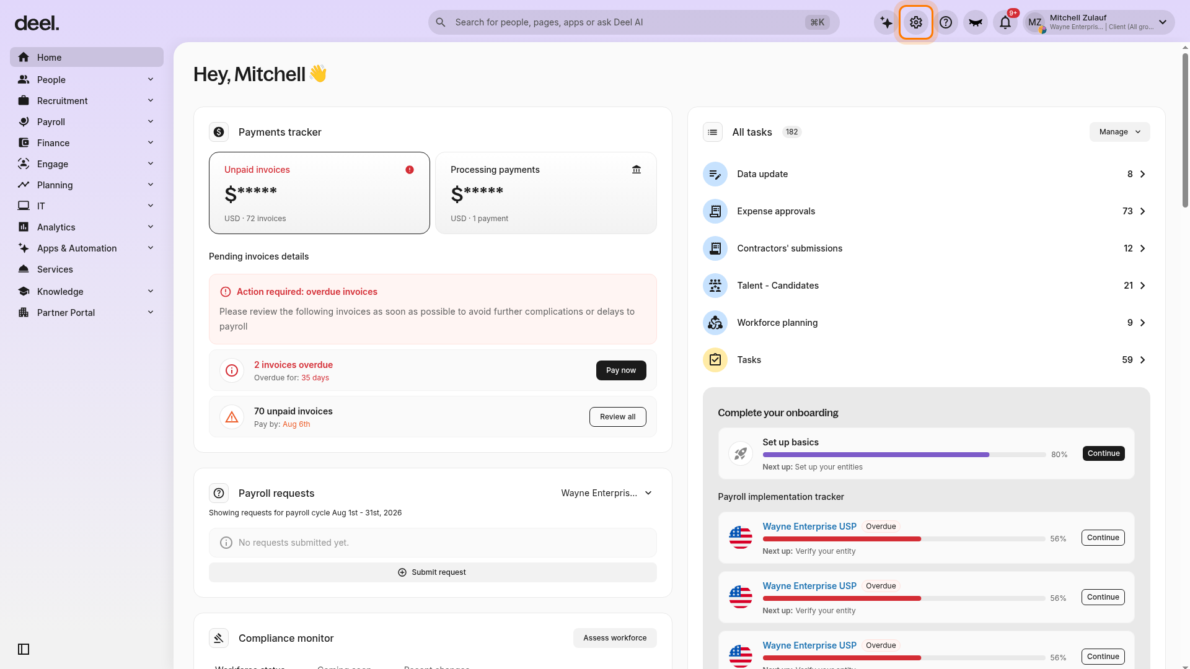Select the Processing payments card

[546, 193]
